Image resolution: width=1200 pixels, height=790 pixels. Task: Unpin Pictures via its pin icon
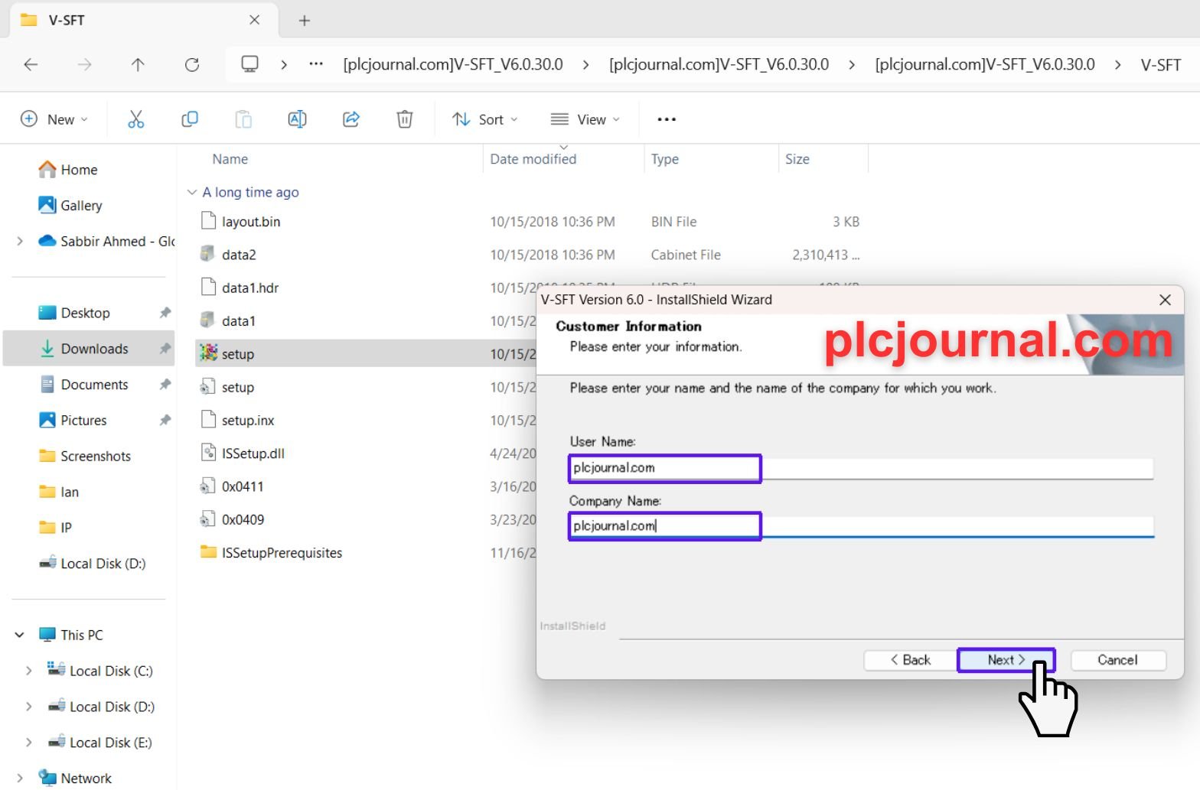[x=165, y=421]
